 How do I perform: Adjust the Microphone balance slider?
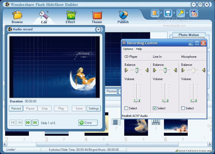tap(193, 70)
